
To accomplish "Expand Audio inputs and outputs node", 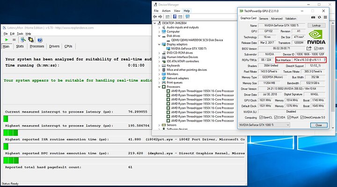I will click(x=159, y=27).
